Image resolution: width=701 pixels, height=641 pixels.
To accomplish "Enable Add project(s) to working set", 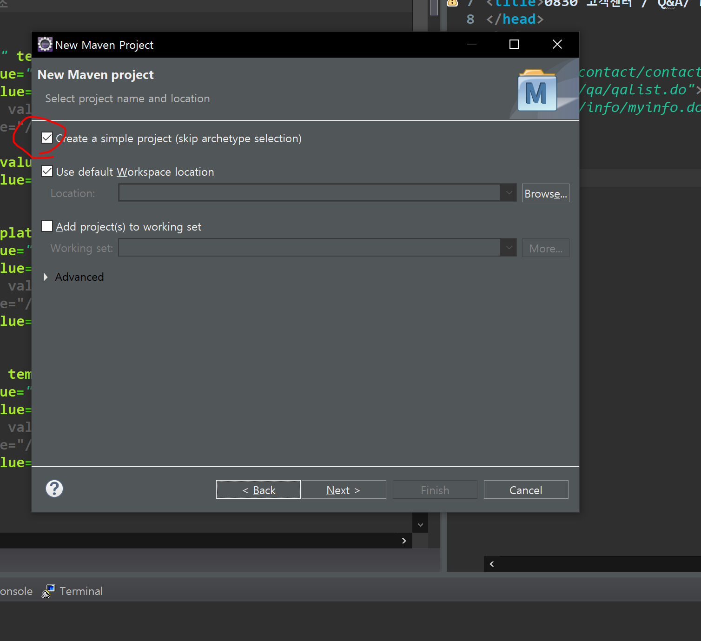I will click(47, 226).
